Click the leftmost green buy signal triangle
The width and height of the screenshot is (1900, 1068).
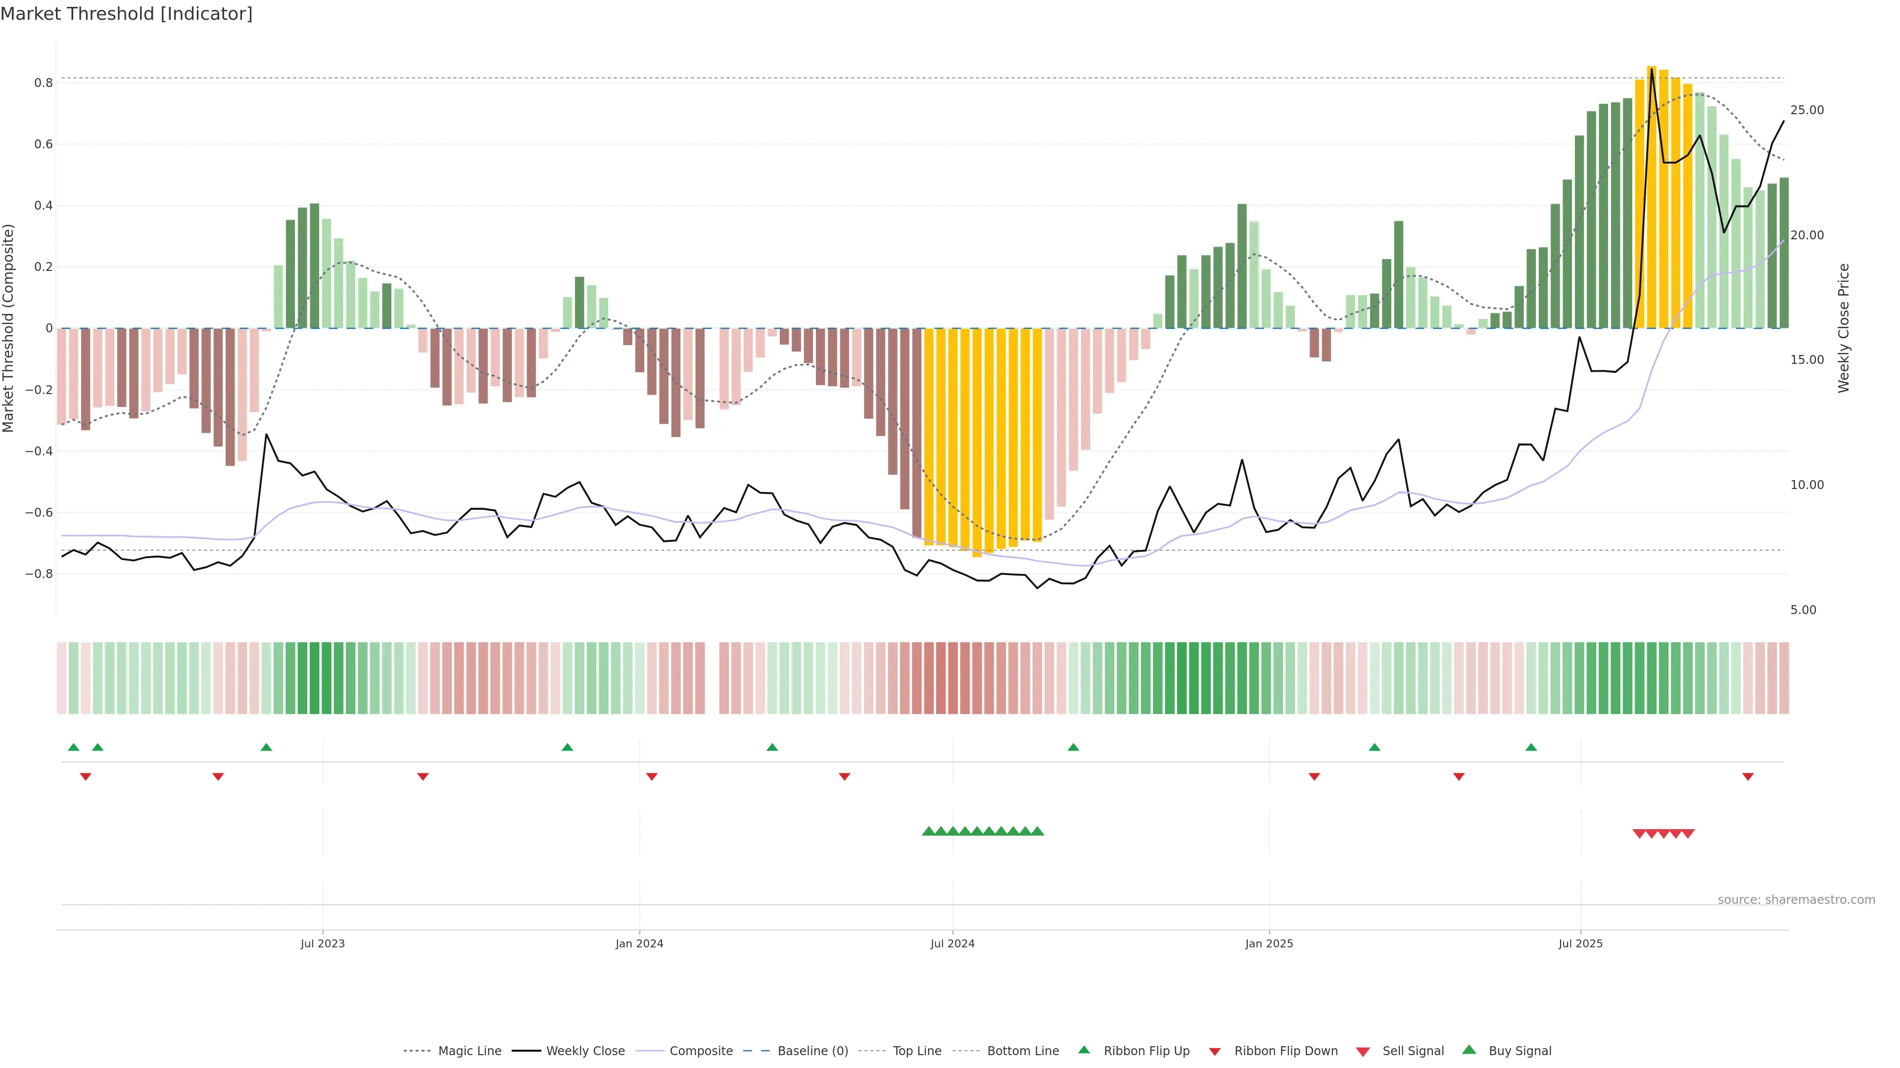[929, 831]
